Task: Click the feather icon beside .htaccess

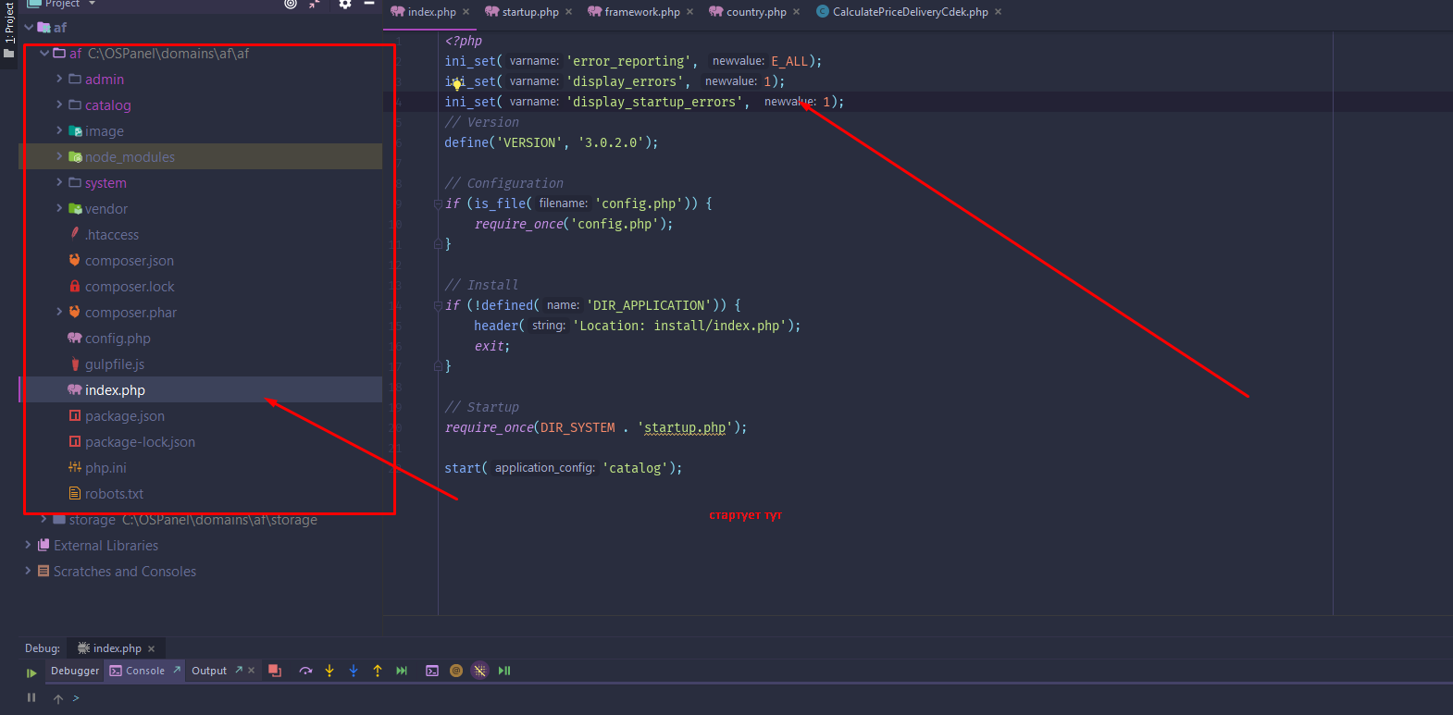Action: (x=75, y=234)
